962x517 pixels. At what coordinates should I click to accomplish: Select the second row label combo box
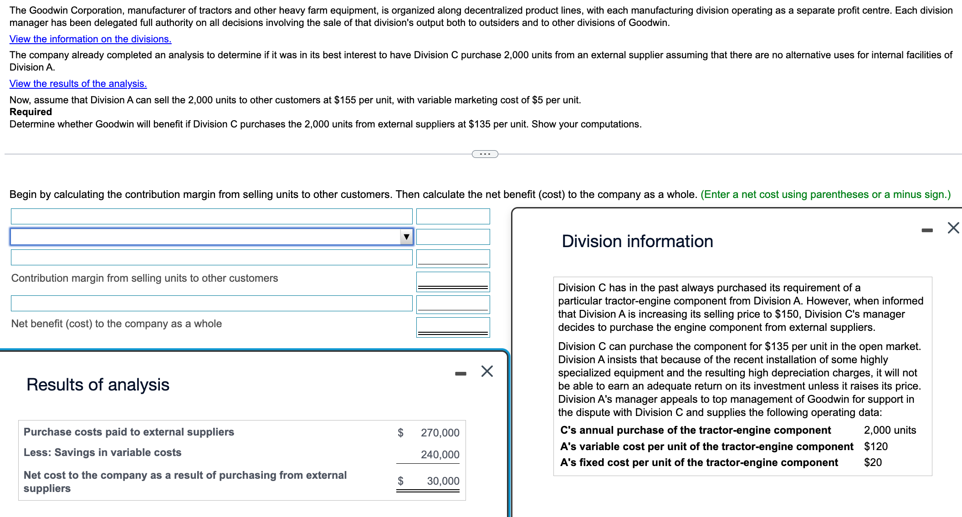(x=205, y=237)
